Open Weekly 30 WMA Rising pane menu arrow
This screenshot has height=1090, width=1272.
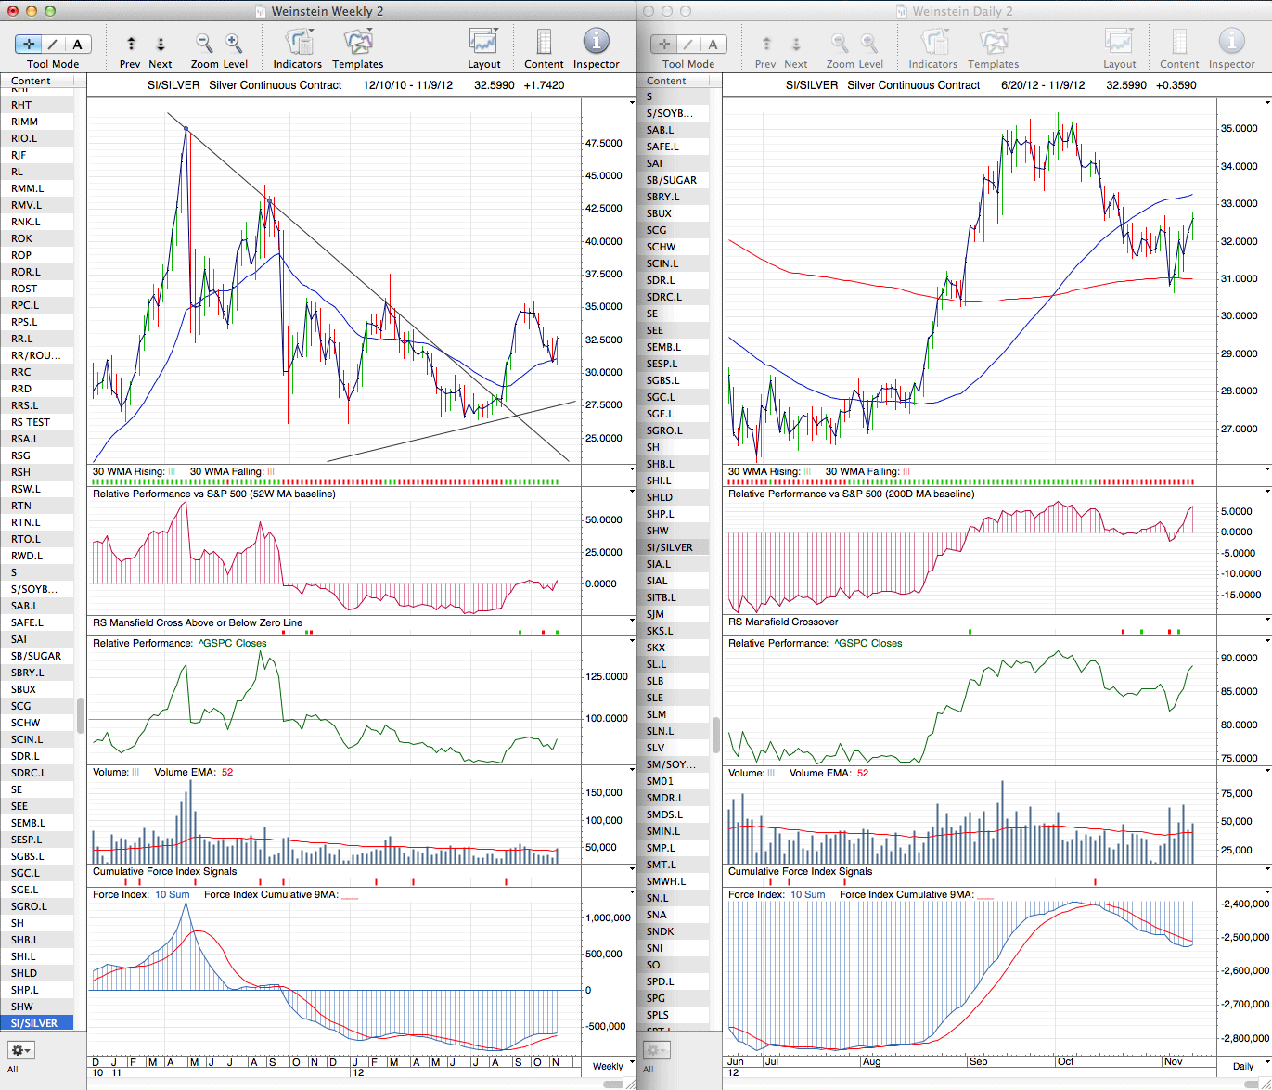pos(632,469)
